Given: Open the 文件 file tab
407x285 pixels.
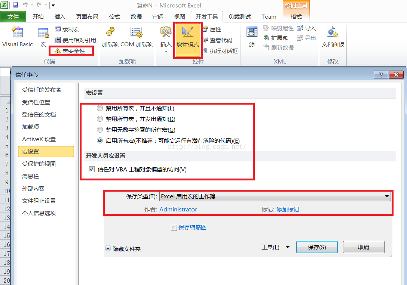Looking at the screenshot, I should pos(13,16).
